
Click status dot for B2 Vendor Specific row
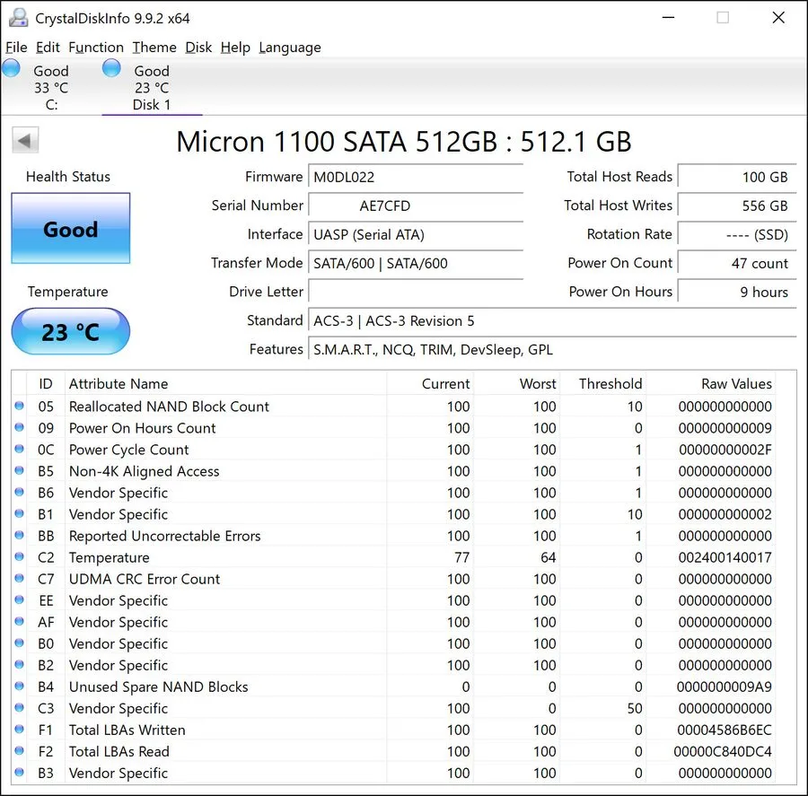(x=20, y=665)
